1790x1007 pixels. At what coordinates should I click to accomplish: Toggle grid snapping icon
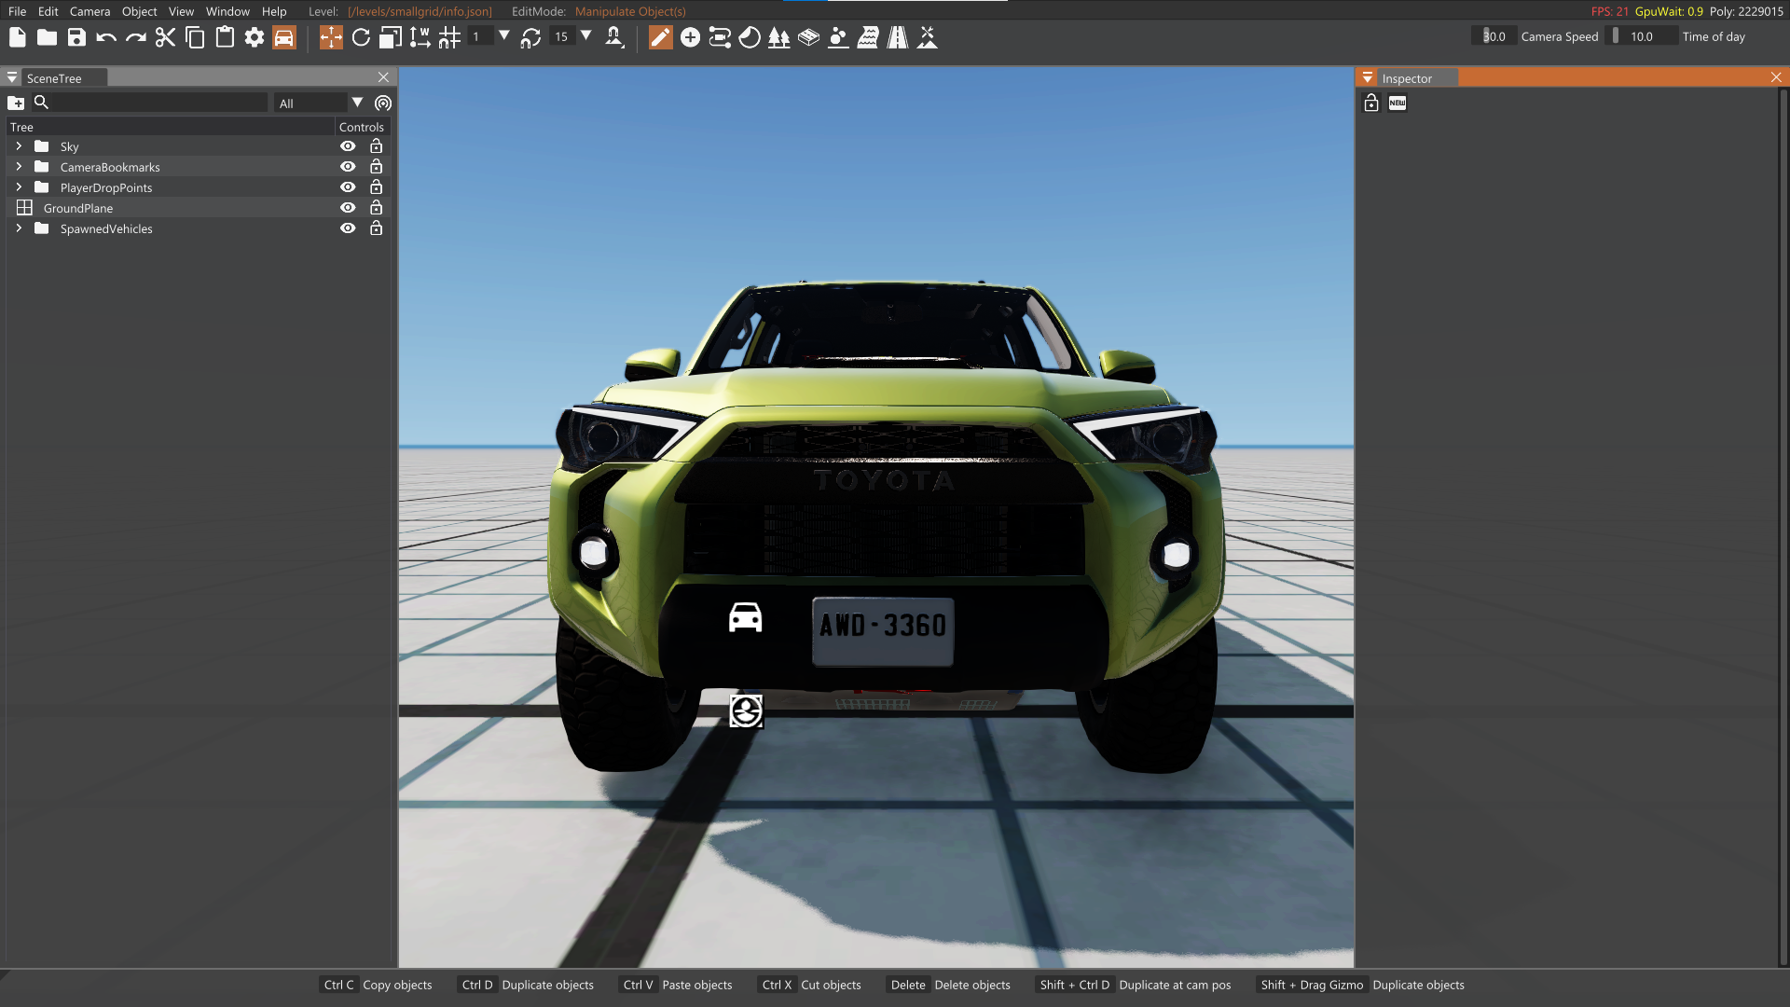(449, 37)
